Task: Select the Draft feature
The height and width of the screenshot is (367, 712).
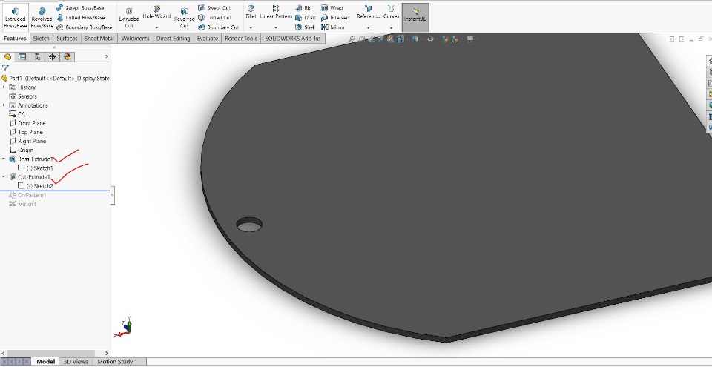Action: 305,18
